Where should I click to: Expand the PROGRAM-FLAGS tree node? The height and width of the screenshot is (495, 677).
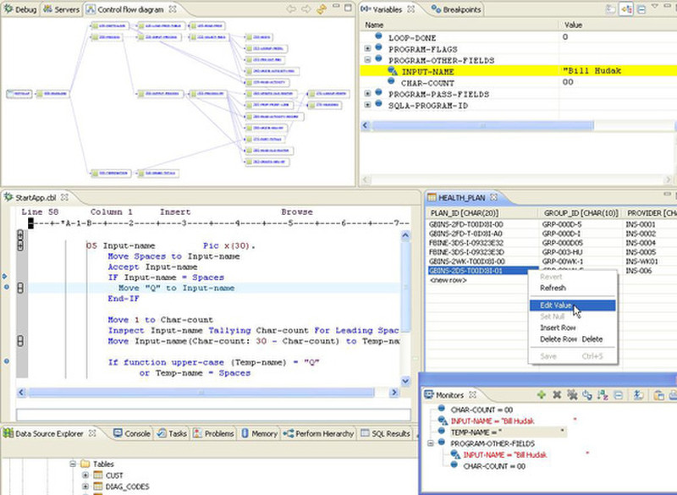(x=368, y=49)
